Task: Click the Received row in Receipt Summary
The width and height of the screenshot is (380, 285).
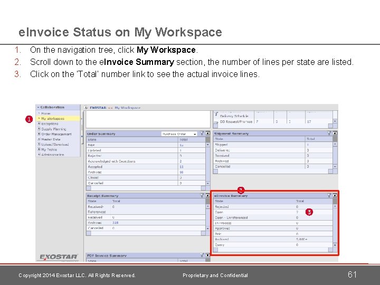Action: click(x=146, y=217)
